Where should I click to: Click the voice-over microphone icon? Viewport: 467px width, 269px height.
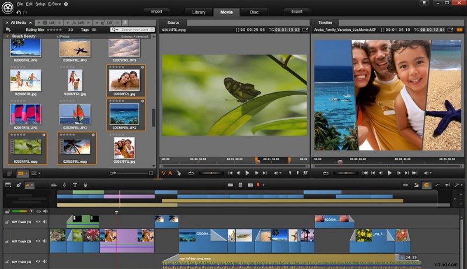click(85, 185)
